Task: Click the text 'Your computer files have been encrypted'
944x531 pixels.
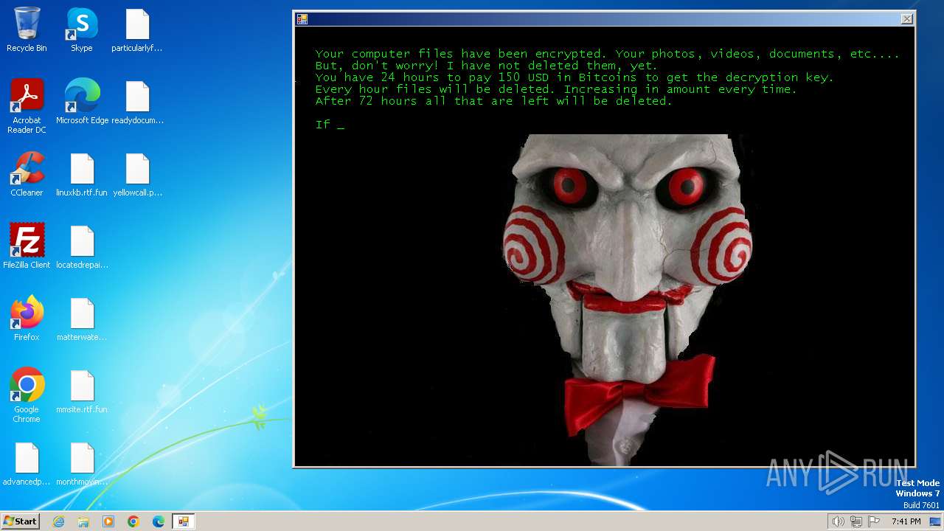Action: 459,54
